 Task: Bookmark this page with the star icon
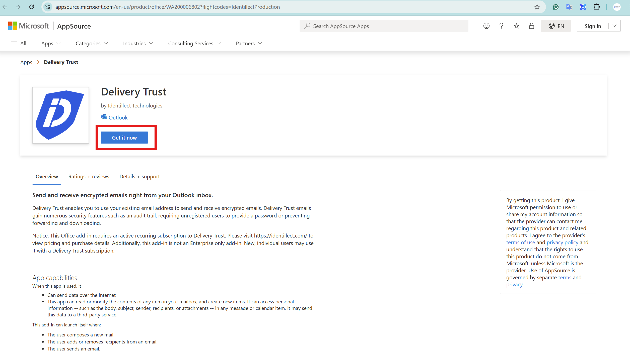click(537, 7)
